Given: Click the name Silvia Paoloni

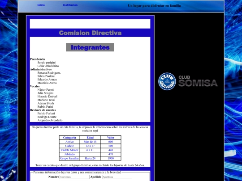Looking at the screenshot, I should click(46, 76).
